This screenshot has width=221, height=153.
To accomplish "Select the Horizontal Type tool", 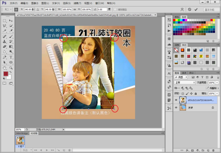I will (11, 57).
